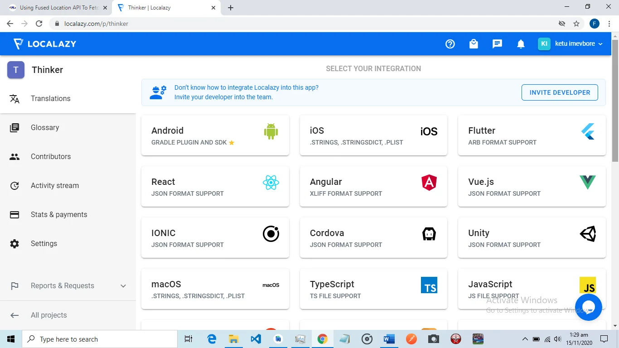Select the Vue.js integration logo
Screen dimensions: 619x348
click(x=588, y=183)
